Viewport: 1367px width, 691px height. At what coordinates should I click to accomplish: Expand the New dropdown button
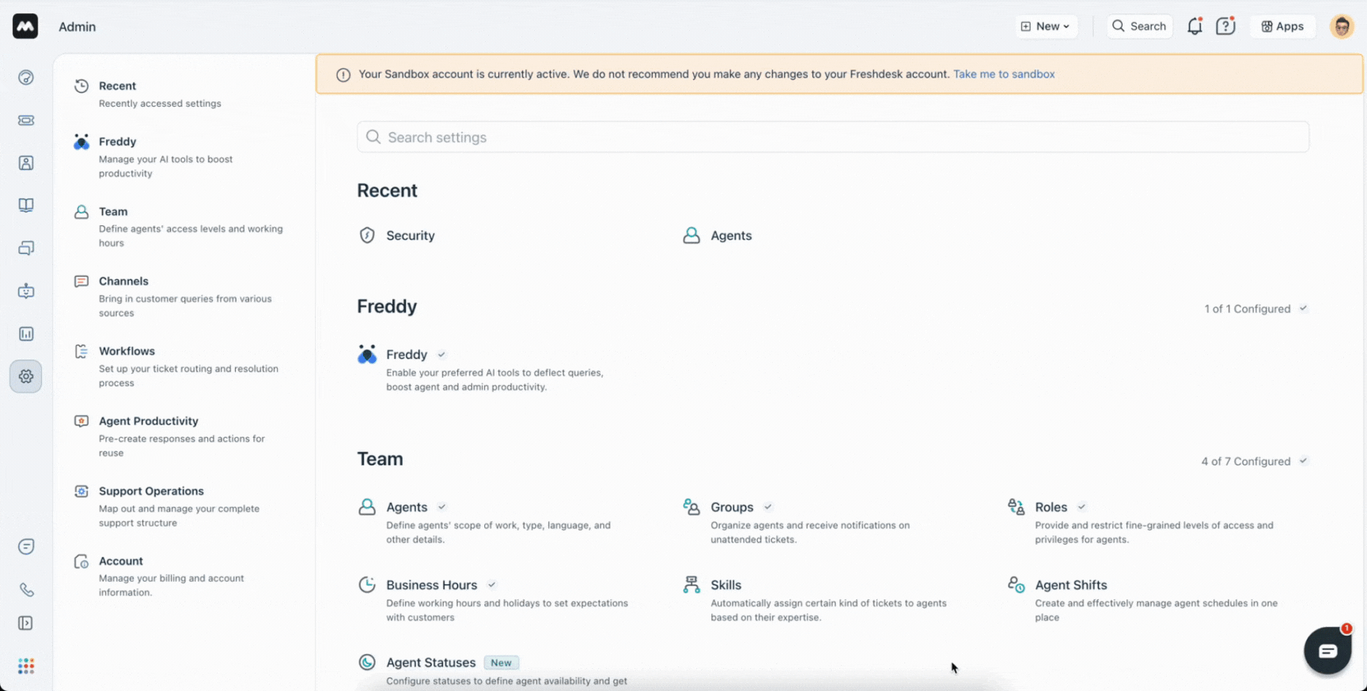(1046, 27)
